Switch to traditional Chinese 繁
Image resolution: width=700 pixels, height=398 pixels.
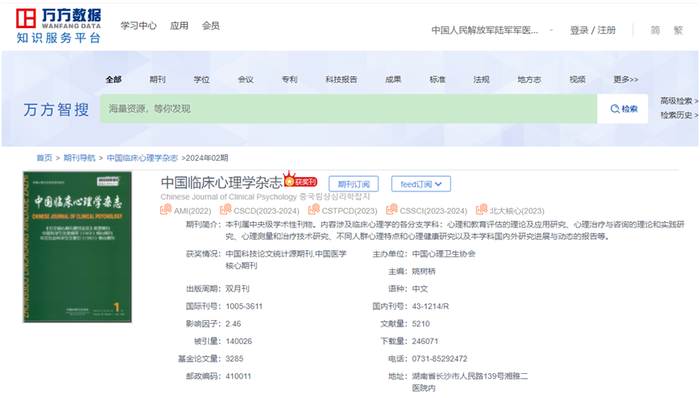click(x=678, y=31)
